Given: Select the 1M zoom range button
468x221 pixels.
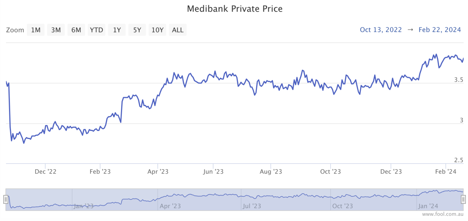Looking at the screenshot, I should pos(36,30).
